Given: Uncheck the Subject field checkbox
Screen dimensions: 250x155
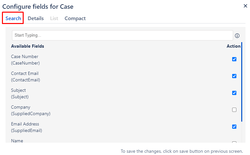Looking at the screenshot, I should click(234, 93).
